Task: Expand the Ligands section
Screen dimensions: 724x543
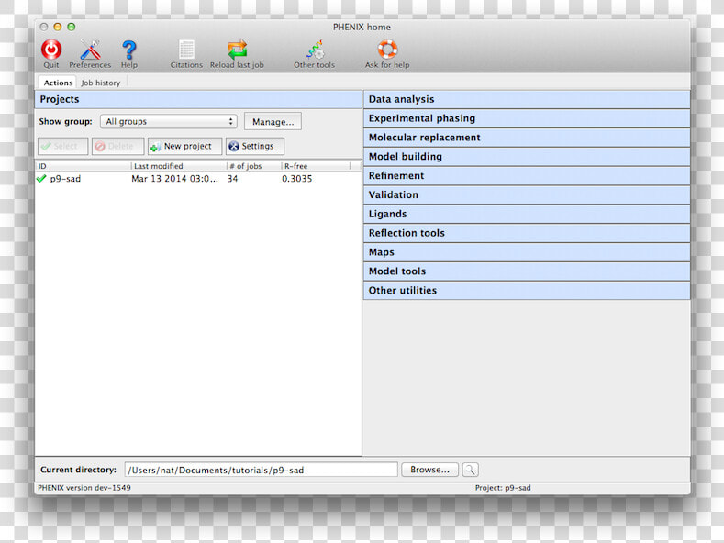Action: point(527,214)
